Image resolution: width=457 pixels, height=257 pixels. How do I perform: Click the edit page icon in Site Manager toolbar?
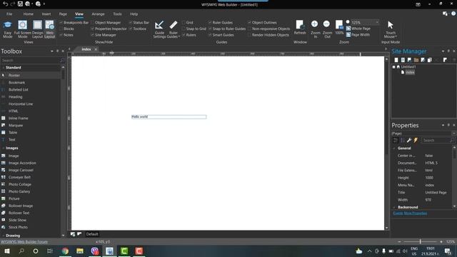(423, 60)
